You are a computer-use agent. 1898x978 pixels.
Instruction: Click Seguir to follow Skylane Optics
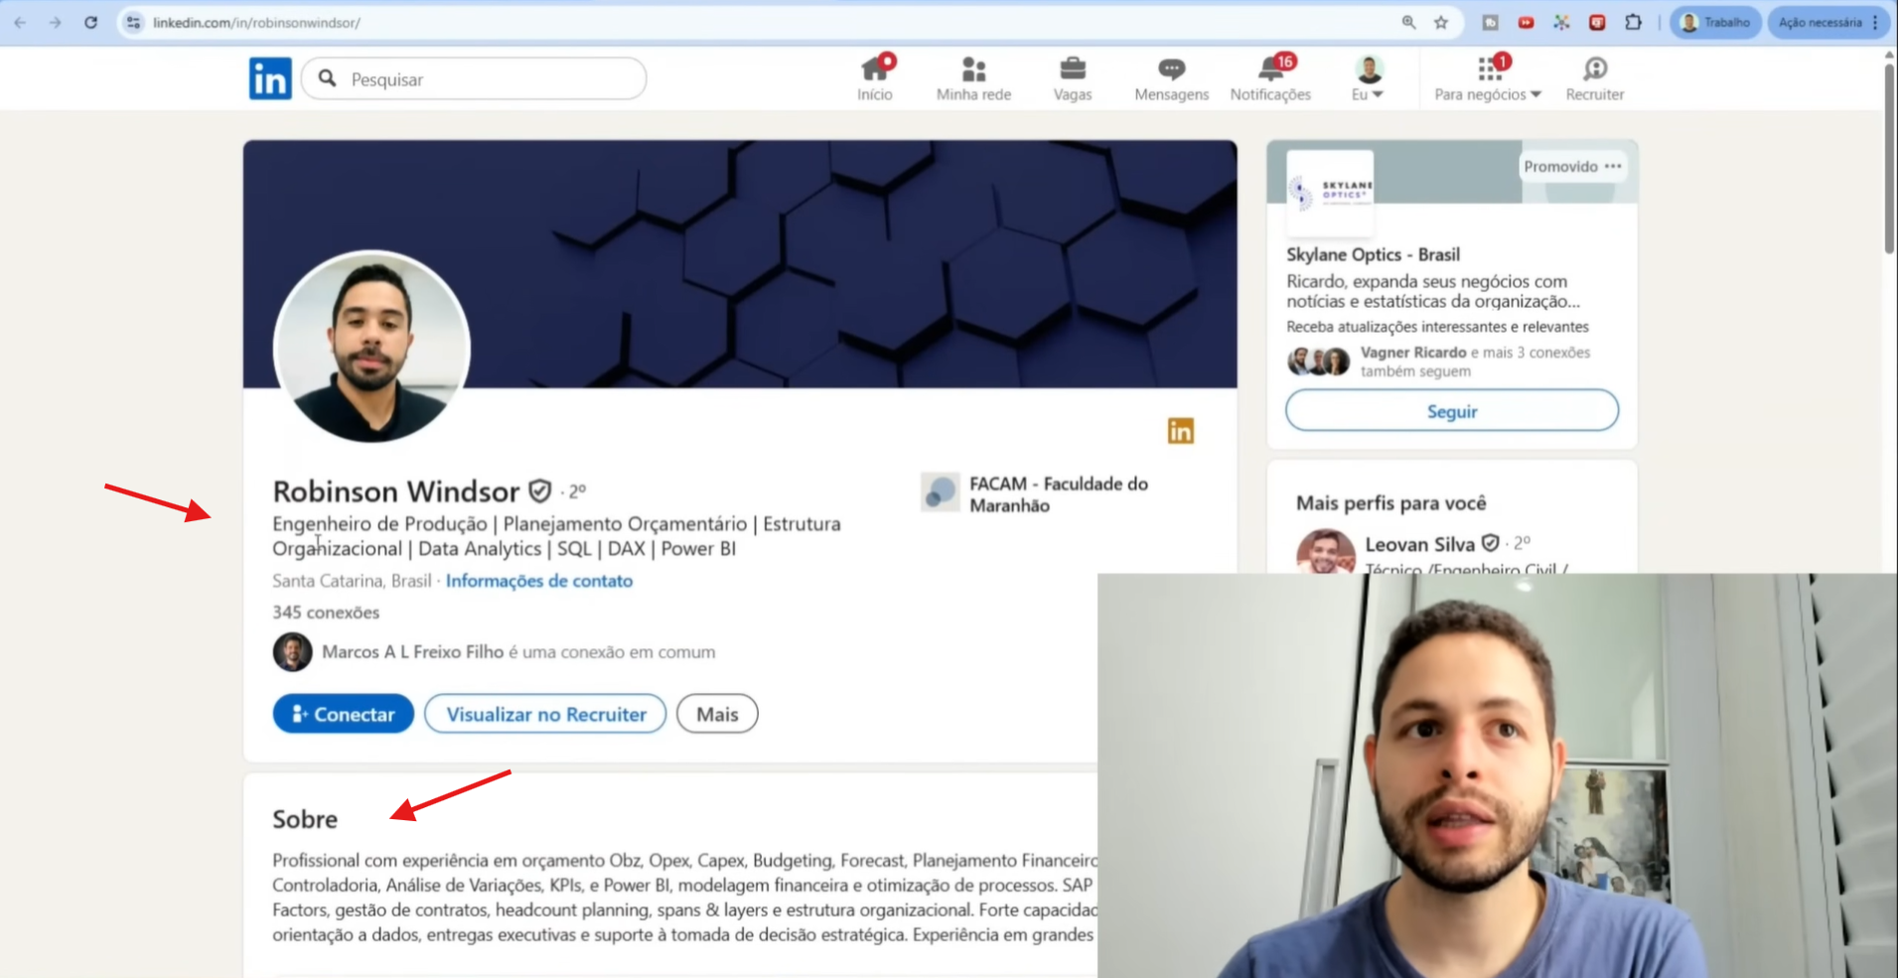1452,411
